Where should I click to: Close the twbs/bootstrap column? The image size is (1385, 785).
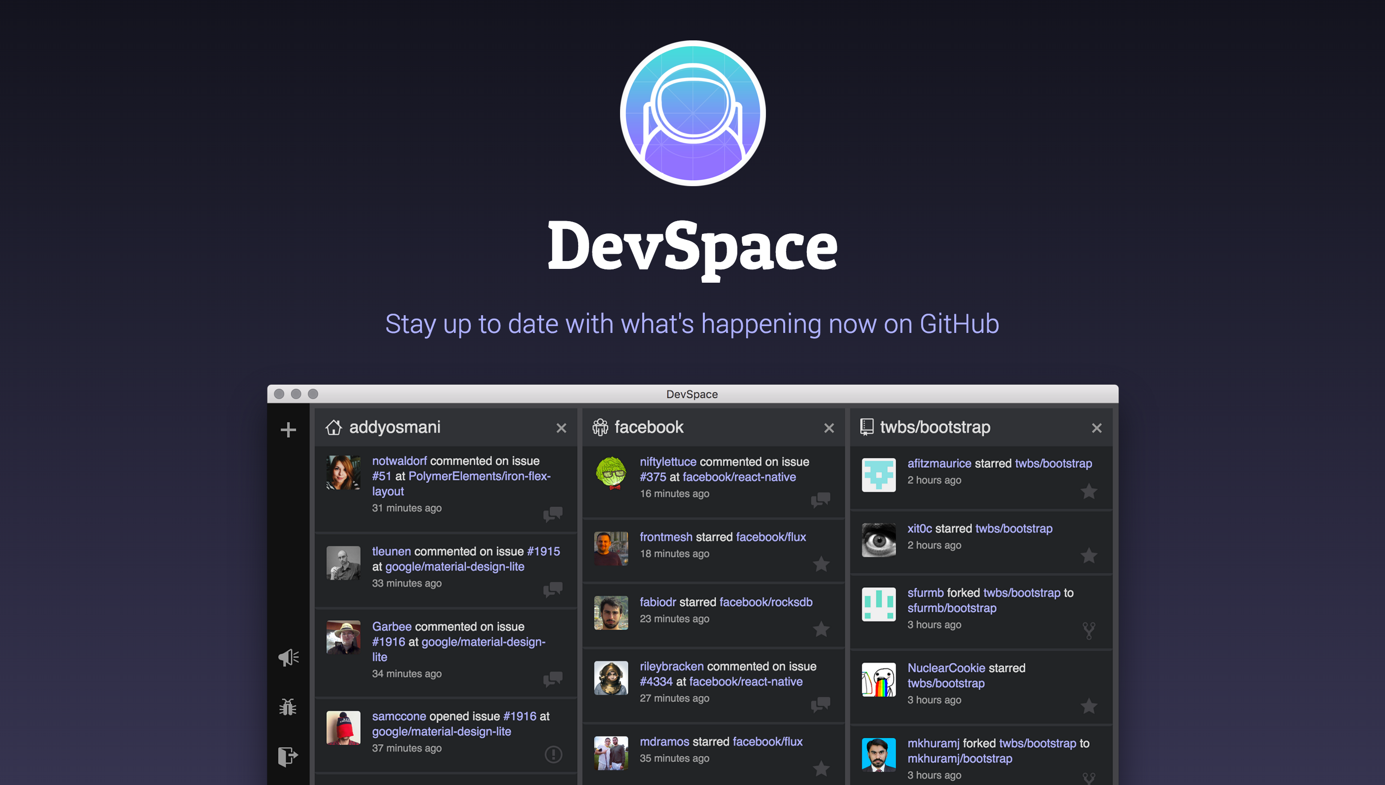pos(1096,428)
